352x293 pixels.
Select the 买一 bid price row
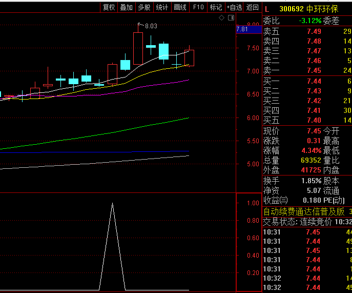point(307,82)
